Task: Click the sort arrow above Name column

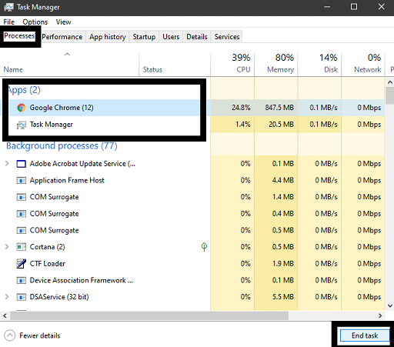Action: 67,55
